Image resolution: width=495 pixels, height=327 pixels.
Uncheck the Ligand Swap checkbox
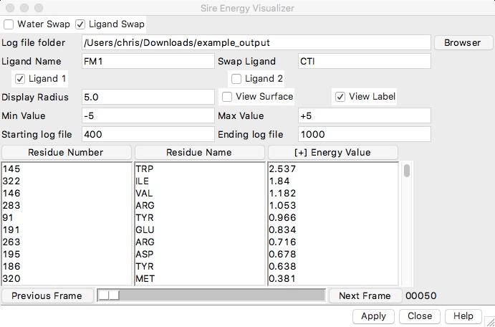pos(80,24)
